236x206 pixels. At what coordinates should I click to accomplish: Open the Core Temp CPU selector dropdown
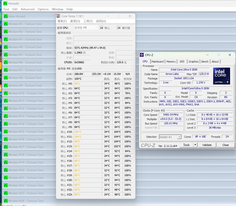[86, 28]
